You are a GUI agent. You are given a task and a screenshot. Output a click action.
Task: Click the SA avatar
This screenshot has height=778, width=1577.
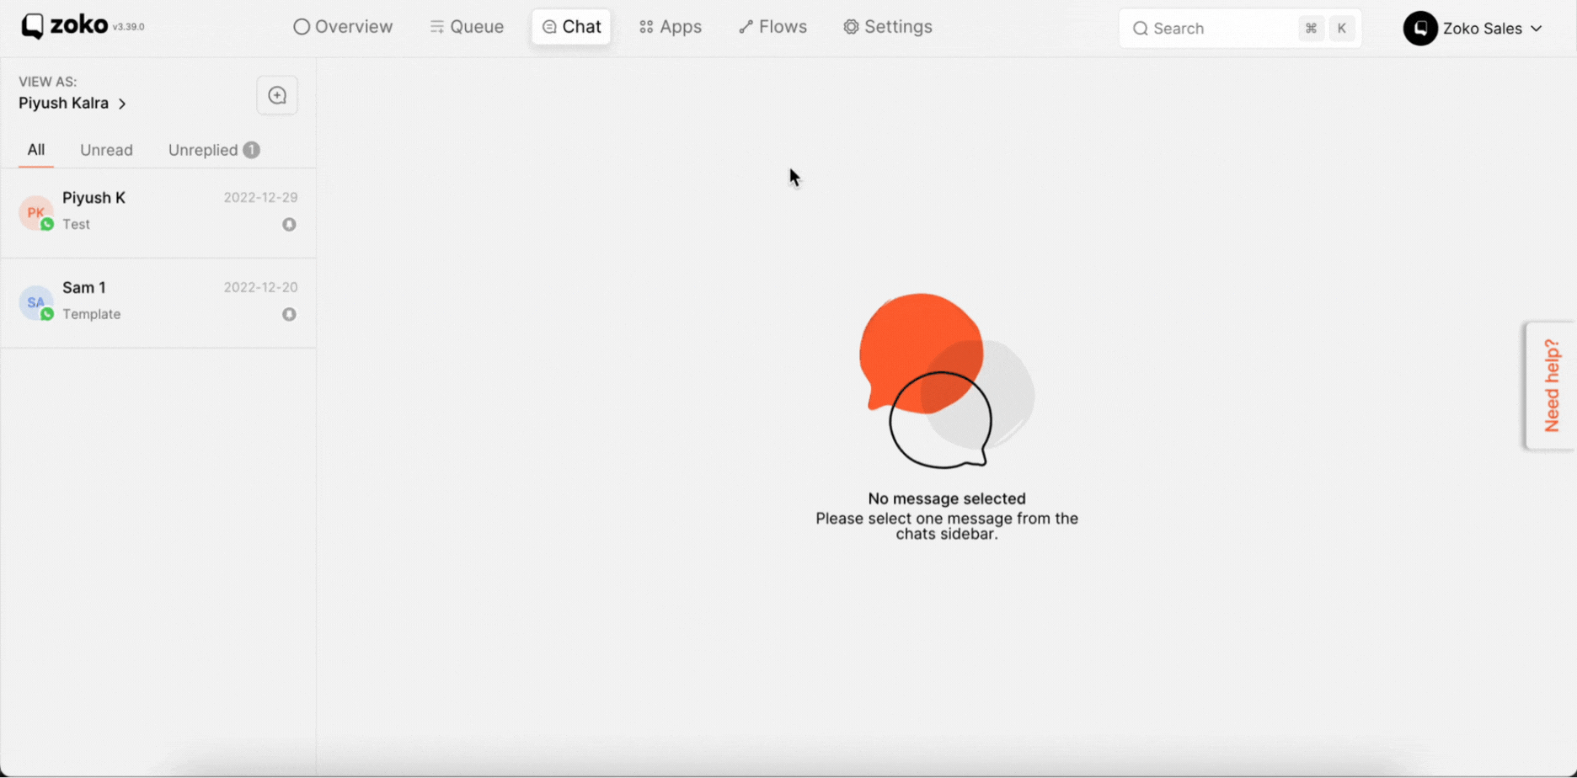[x=35, y=302]
